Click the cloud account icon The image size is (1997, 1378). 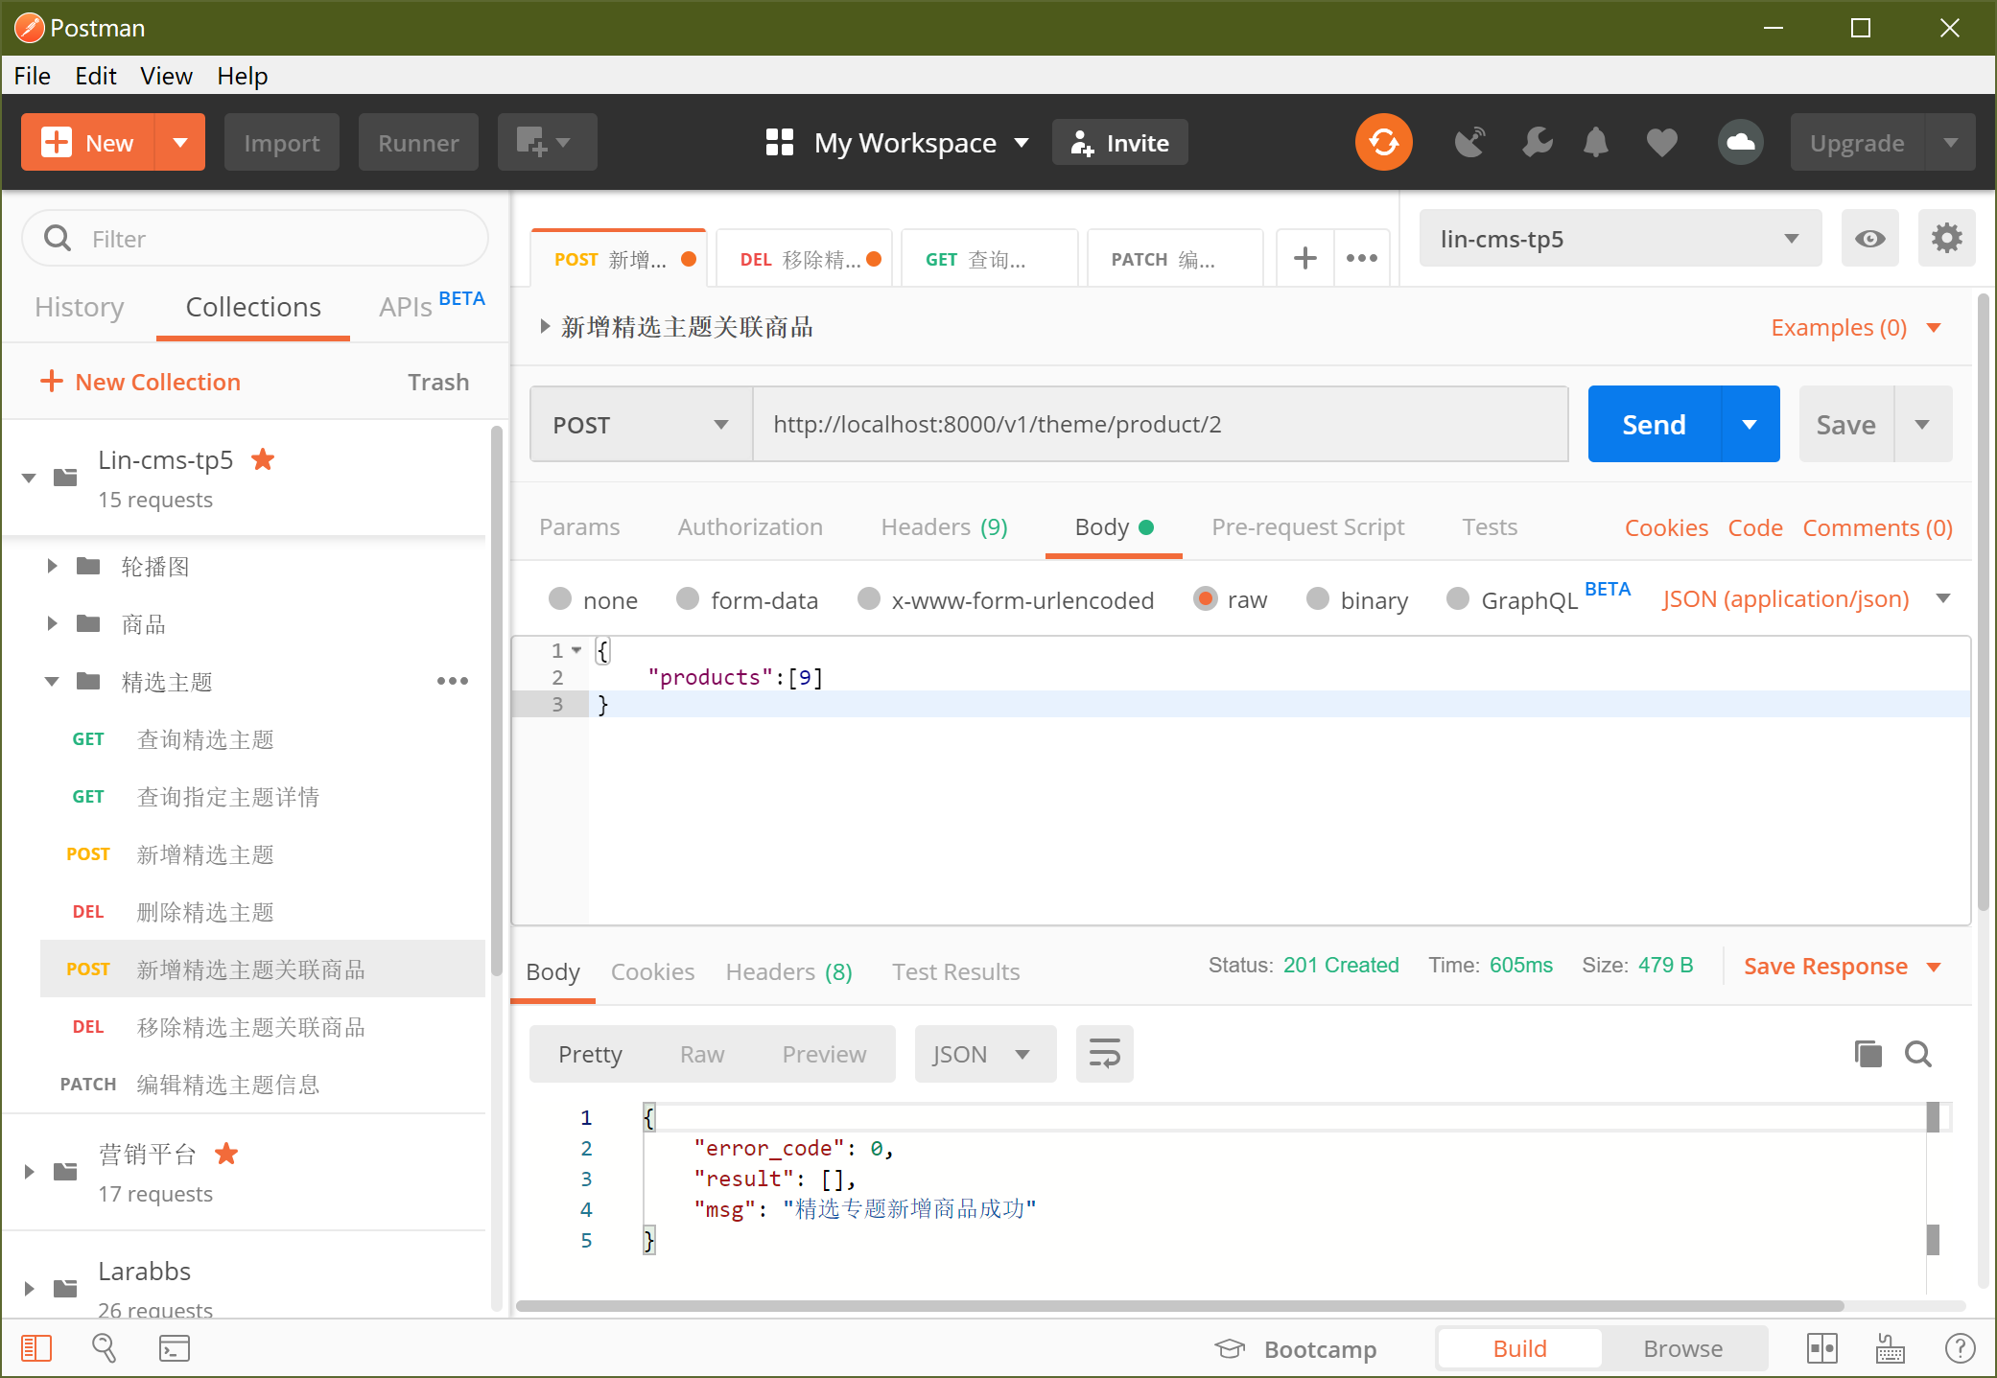pyautogui.click(x=1741, y=143)
